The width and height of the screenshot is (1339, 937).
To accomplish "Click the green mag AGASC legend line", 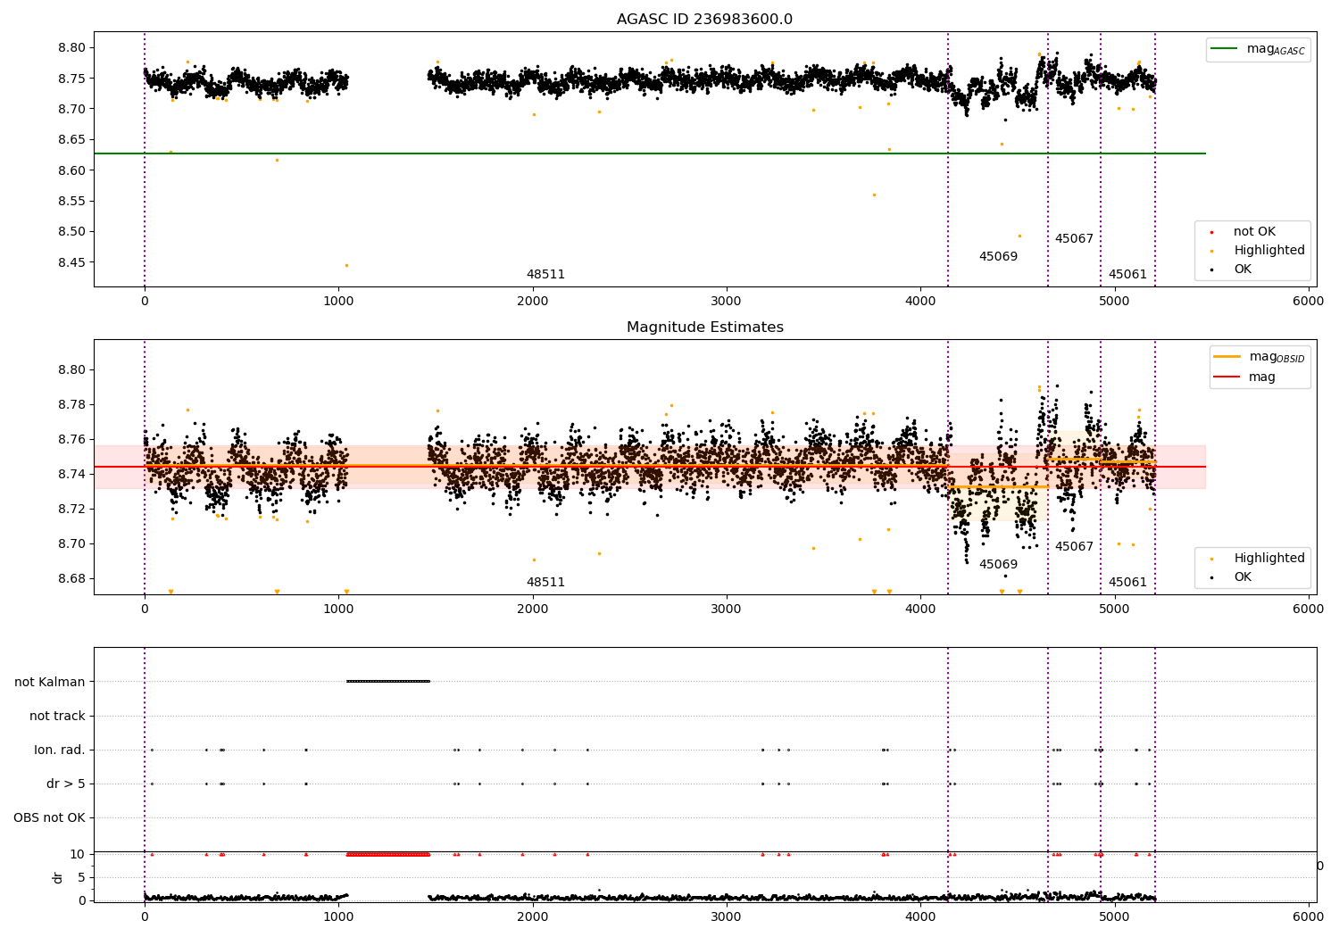I will click(x=1226, y=49).
